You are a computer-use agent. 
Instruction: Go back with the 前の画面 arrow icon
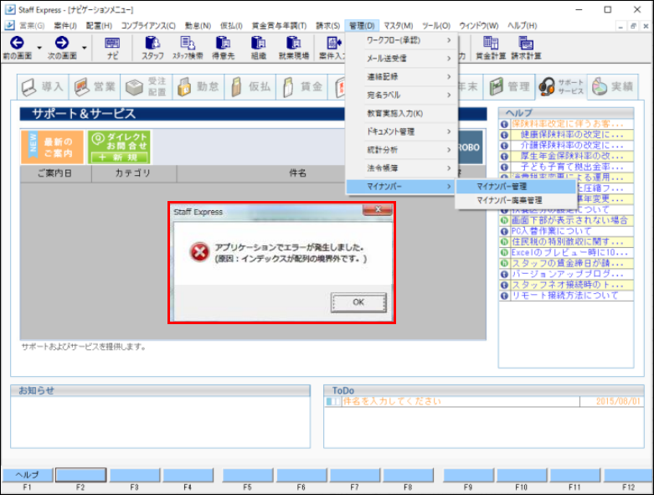(x=17, y=43)
